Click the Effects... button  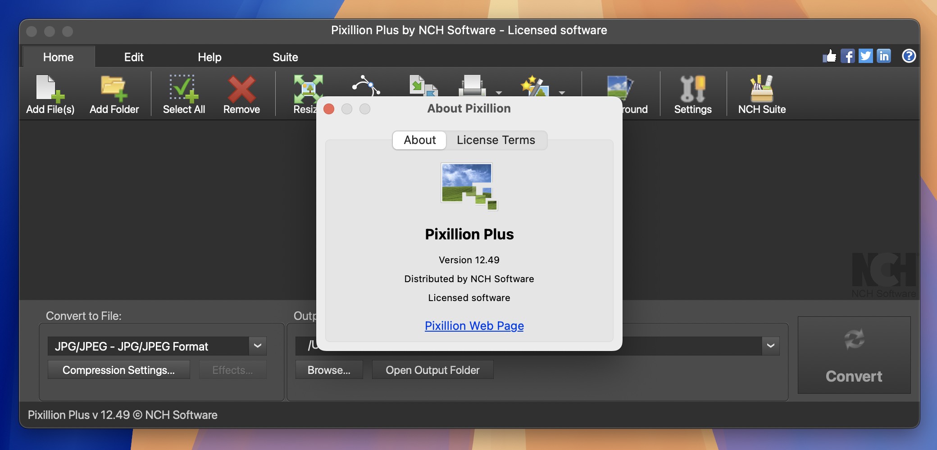point(232,370)
